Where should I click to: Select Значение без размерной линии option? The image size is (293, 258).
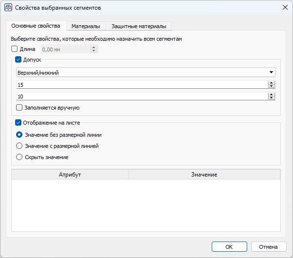tap(19, 135)
